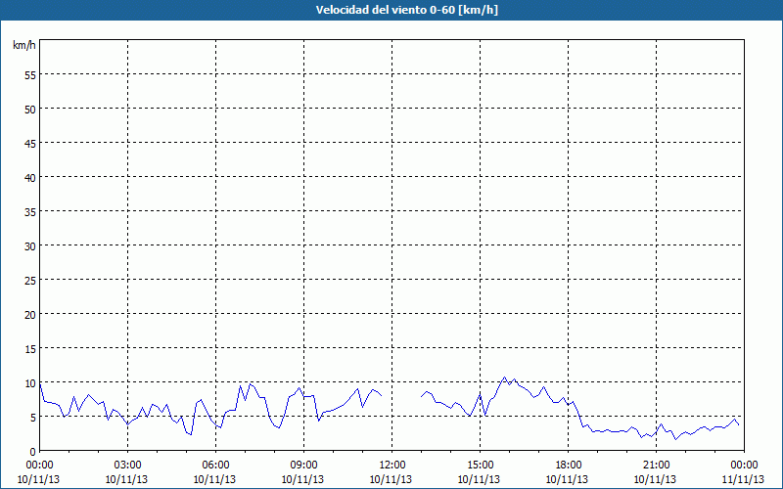Click the 'km/h' unit label on the y-axis

click(23, 45)
